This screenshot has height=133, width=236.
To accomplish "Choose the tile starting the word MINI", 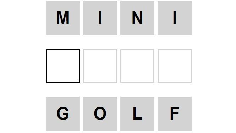I will (x=63, y=18).
